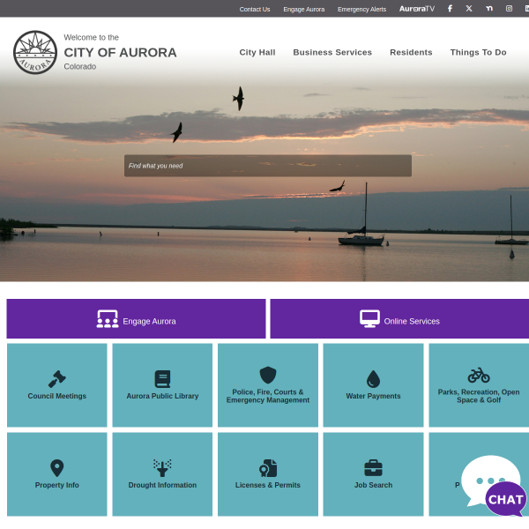This screenshot has height=529, width=529.
Task: Click the Parks bicycle icon
Action: coord(479,376)
